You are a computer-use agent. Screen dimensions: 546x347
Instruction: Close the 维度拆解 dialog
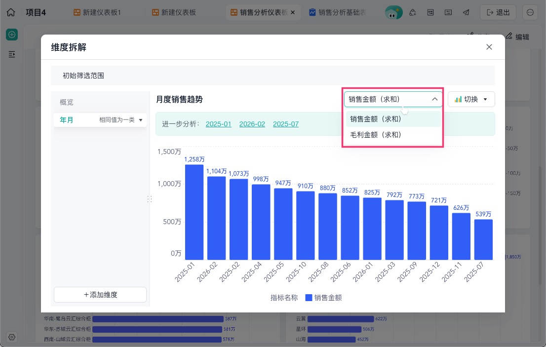[489, 47]
